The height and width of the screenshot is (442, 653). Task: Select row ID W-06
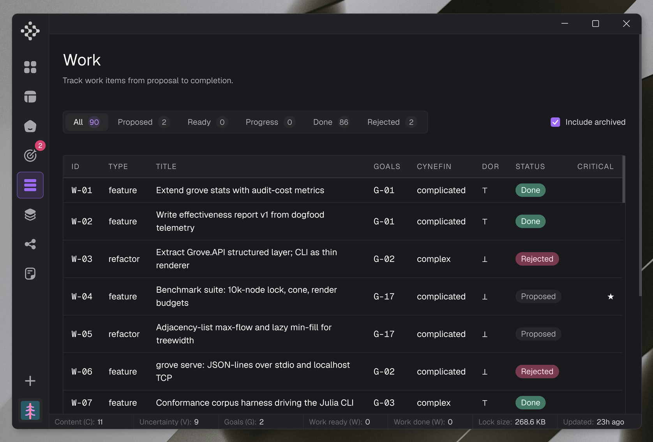tap(82, 371)
